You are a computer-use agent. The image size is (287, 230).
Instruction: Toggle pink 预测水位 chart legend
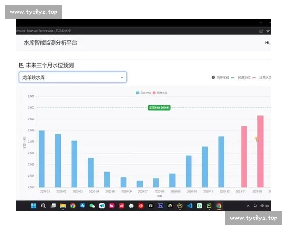[x=160, y=93]
